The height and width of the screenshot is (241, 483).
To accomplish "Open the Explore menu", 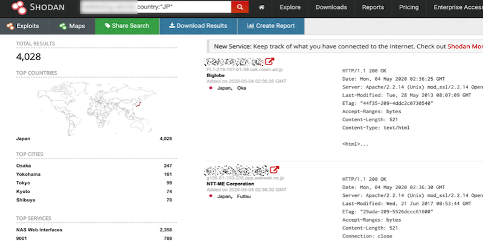I will (x=290, y=7).
